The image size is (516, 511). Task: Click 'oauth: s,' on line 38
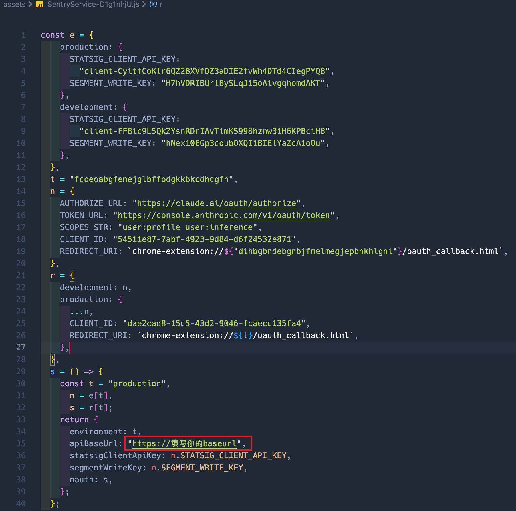(91, 480)
